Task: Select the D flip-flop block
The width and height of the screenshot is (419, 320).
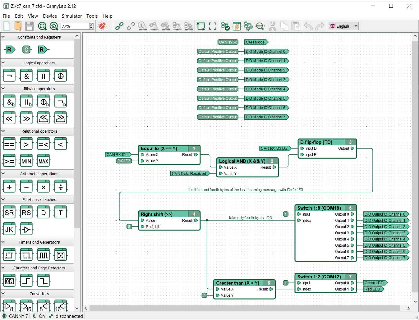Action: click(x=43, y=212)
